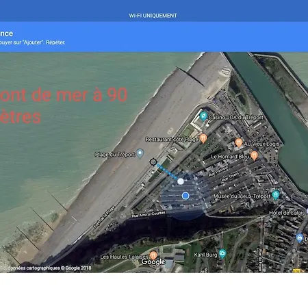Click the Rue Thiers street label
The height and width of the screenshot is (308, 308).
(231, 177)
